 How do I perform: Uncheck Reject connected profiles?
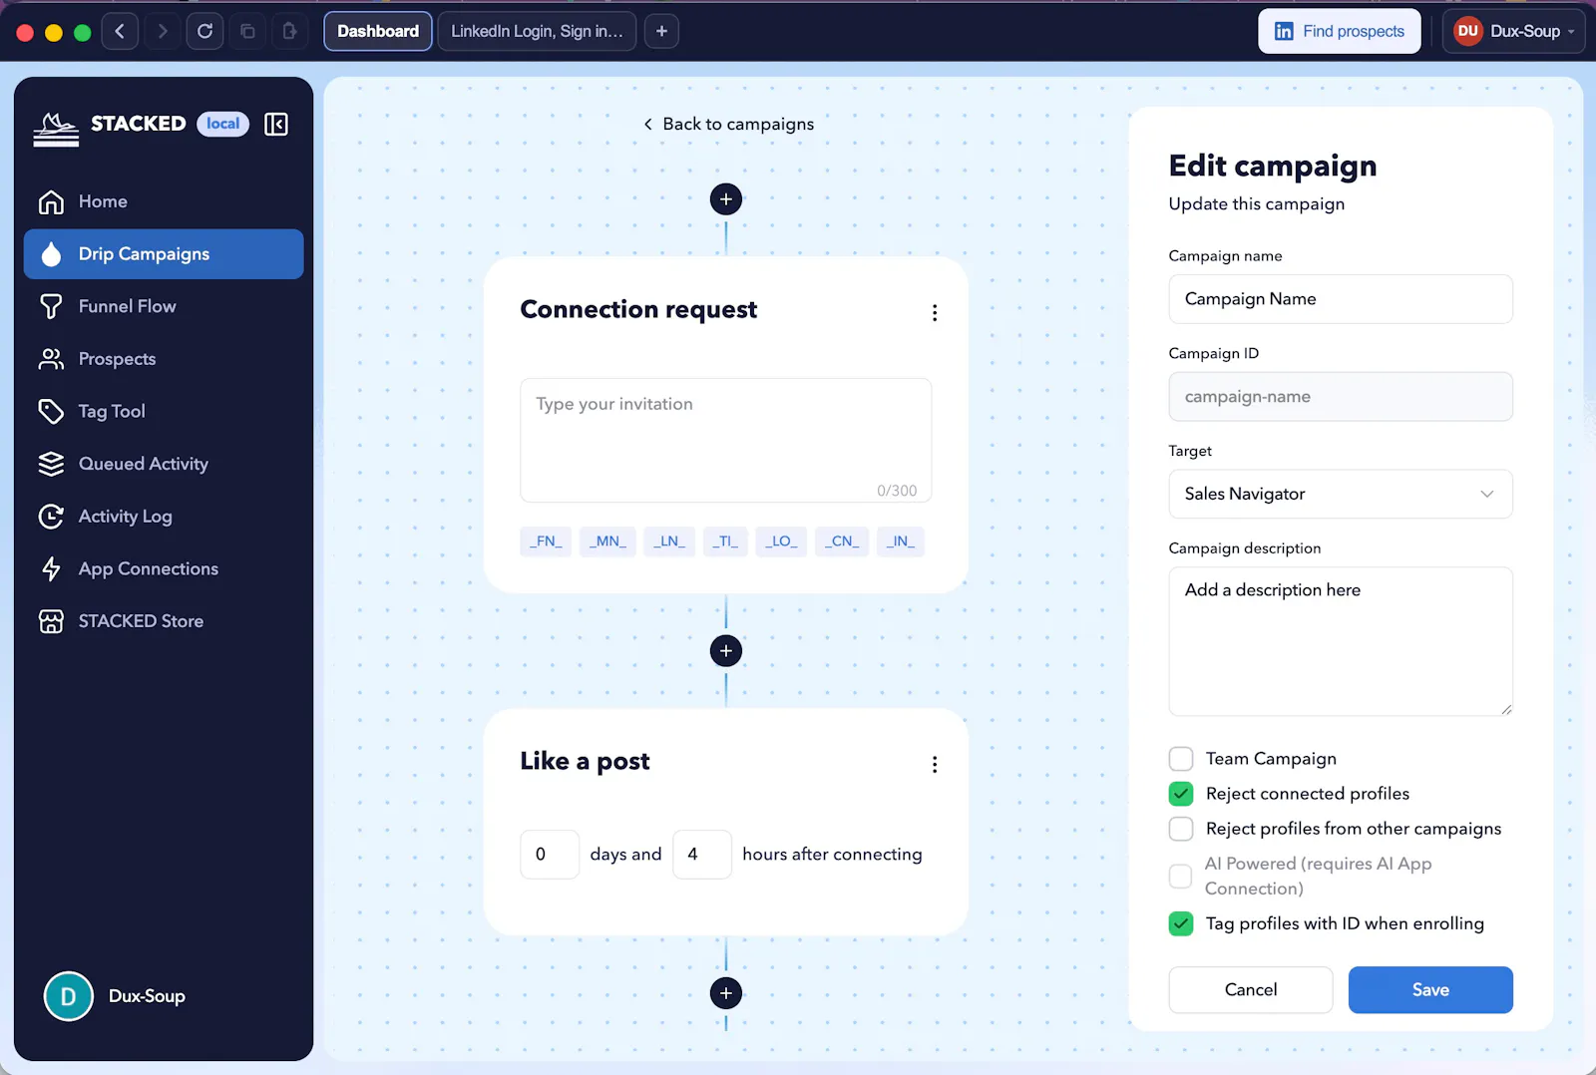(x=1181, y=794)
